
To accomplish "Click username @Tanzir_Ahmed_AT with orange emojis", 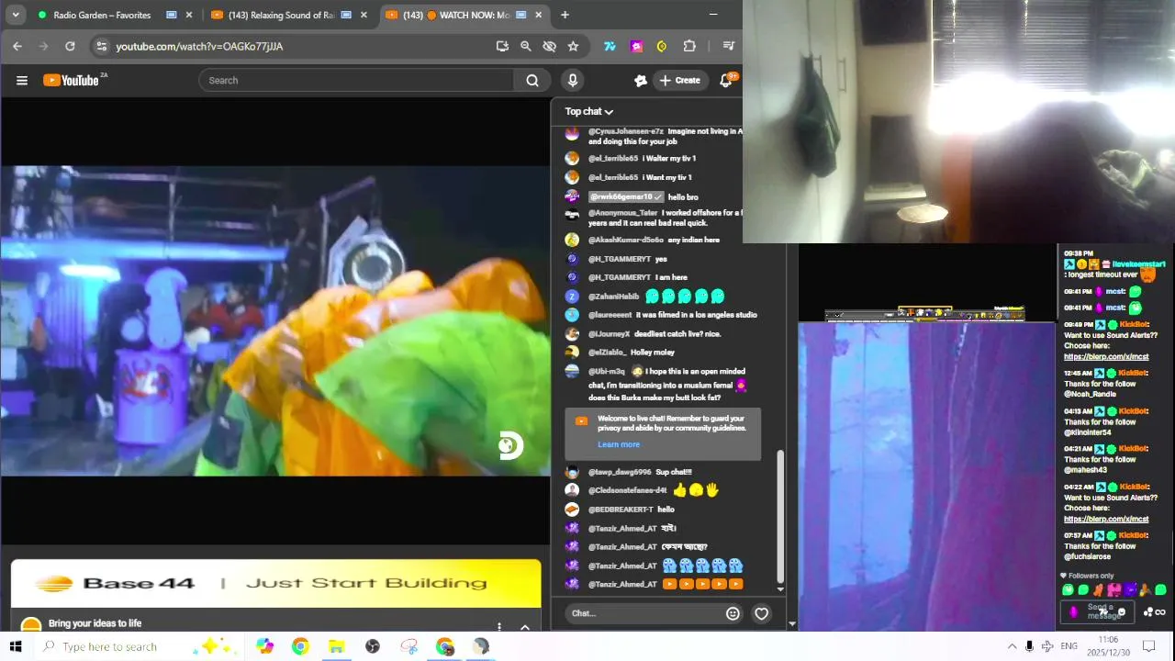I will coord(622,585).
